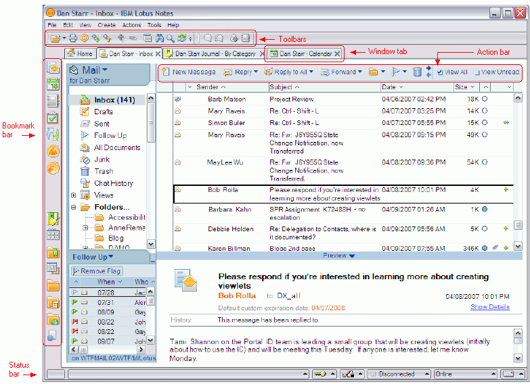Enable the View Unread checkbox
Viewport: 530px width, 384px height.
[477, 72]
